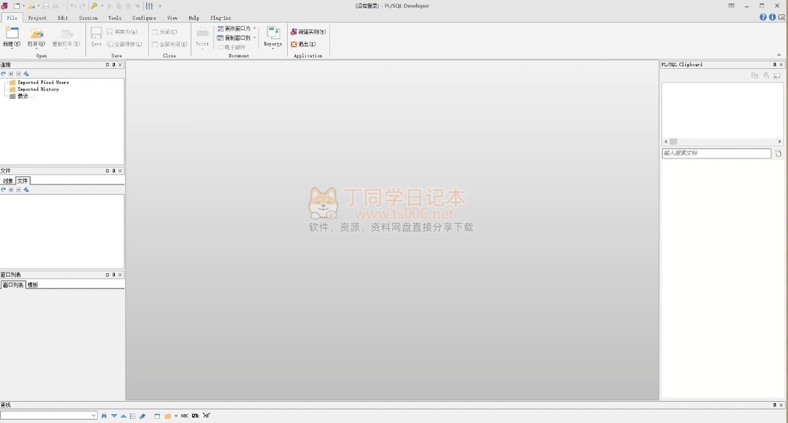Click the clipboard horizontal scrollbar right arrow

click(x=779, y=141)
